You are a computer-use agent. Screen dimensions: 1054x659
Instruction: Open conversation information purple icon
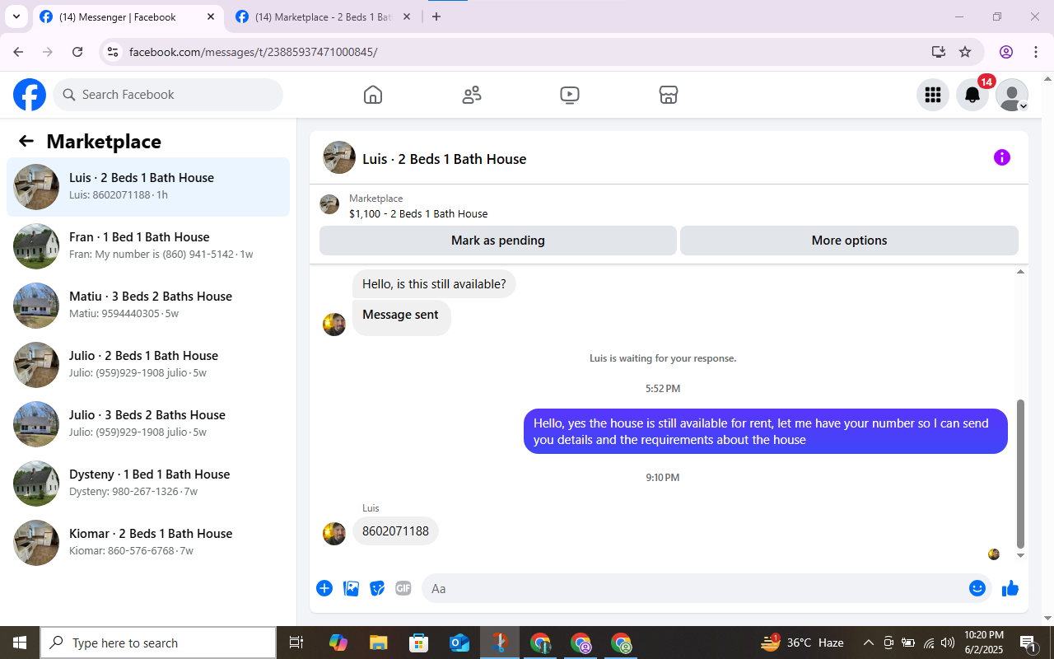click(1002, 157)
